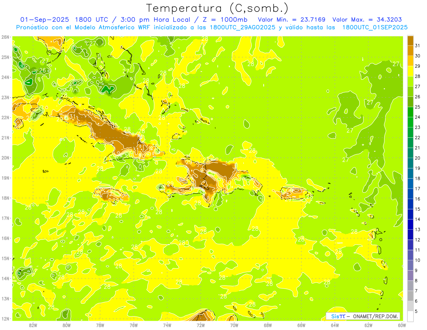Click the color bar number label "18"
Screen dimensions: 427x330
[418, 178]
